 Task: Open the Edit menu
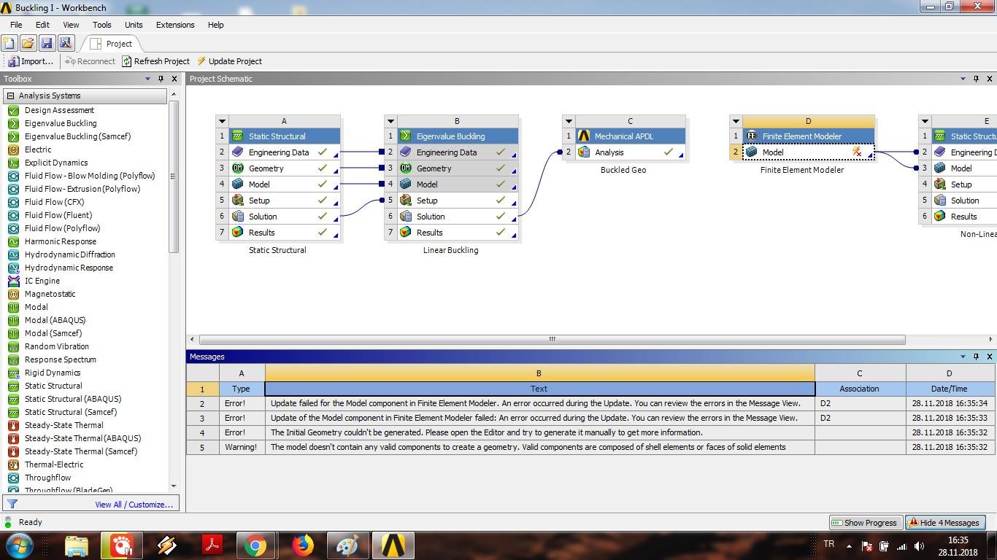42,25
